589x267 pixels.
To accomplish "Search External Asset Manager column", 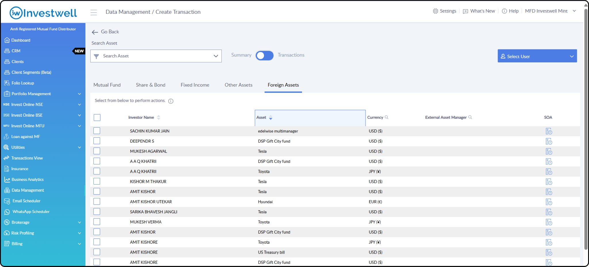I will click(470, 117).
